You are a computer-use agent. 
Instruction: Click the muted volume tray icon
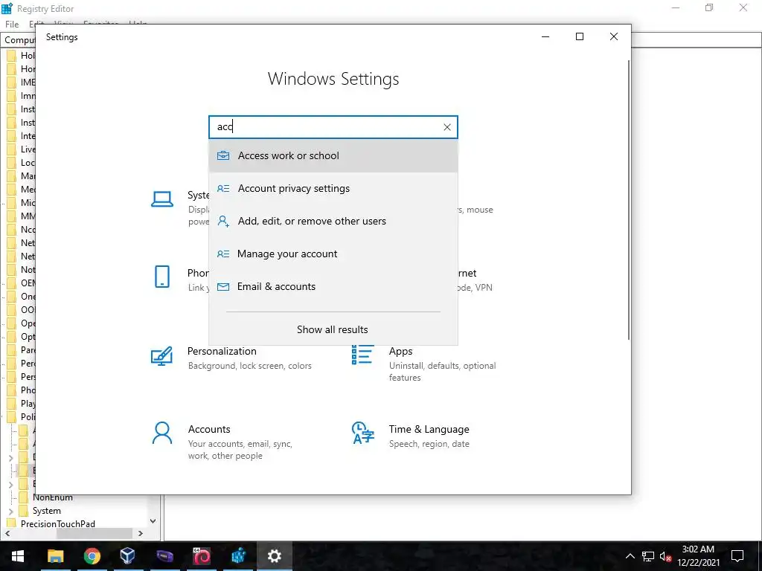click(x=665, y=556)
